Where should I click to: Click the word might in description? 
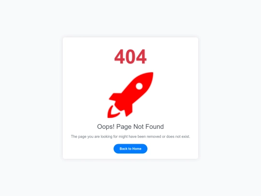[x=123, y=136]
